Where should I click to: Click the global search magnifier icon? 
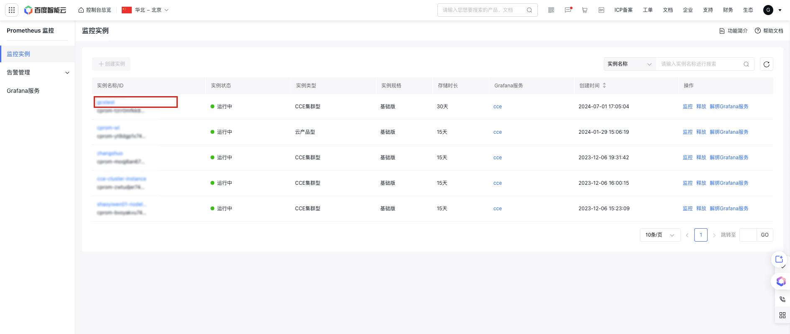(529, 10)
